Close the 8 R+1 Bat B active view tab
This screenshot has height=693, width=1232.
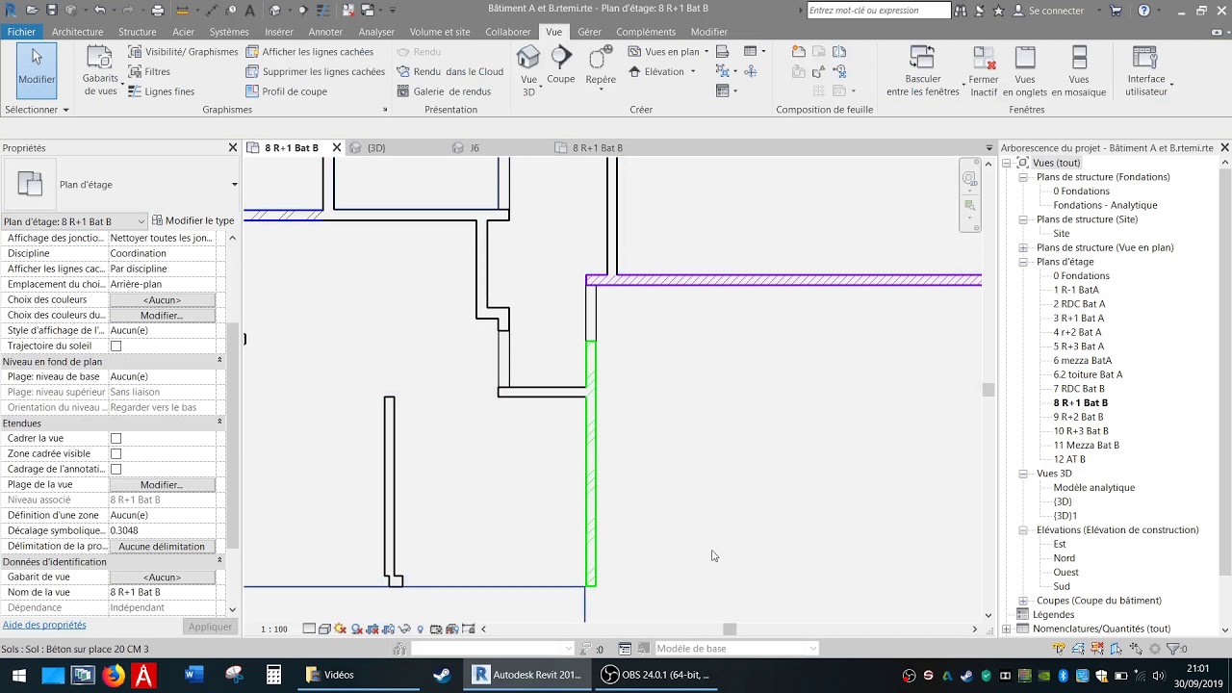tap(337, 148)
